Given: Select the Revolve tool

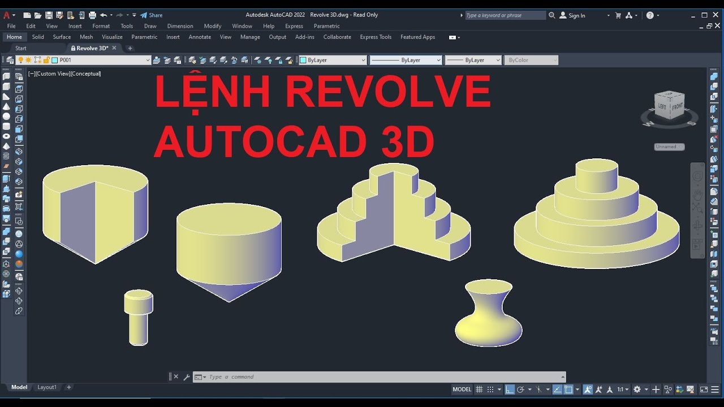Looking at the screenshot, I should (x=6, y=209).
